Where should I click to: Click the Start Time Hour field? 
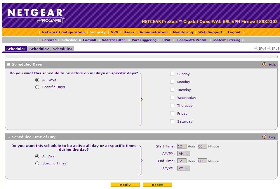182,146
